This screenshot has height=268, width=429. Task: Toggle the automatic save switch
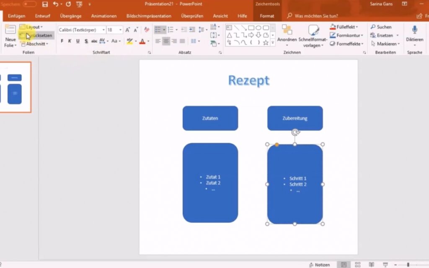(30, 4)
